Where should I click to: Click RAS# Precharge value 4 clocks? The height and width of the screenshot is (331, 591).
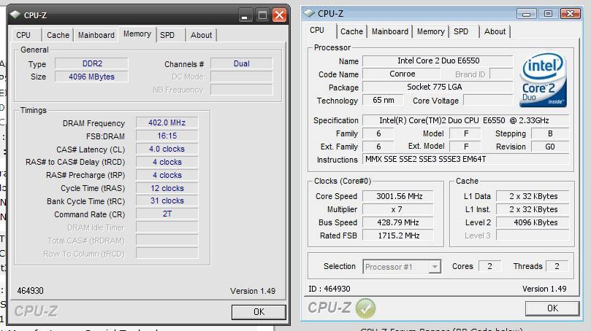point(167,175)
